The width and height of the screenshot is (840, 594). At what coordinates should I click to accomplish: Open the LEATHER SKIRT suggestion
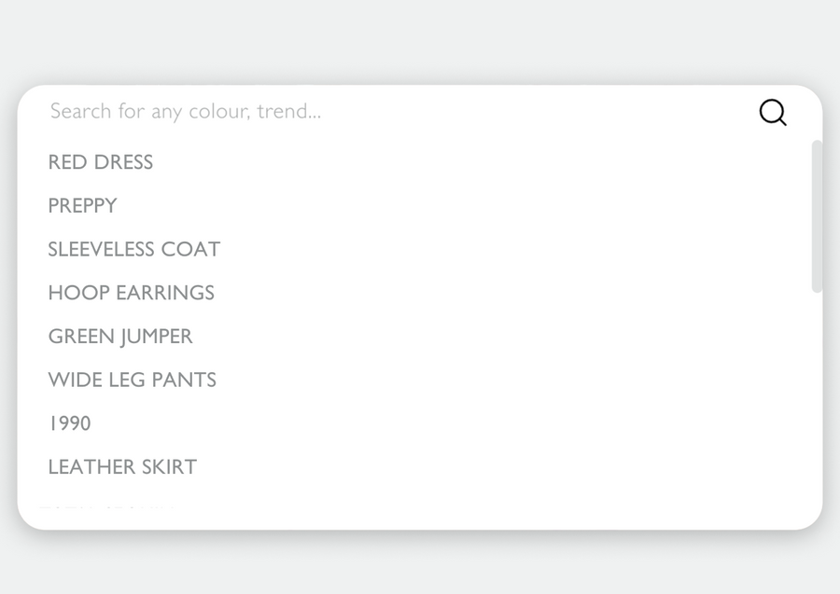[x=122, y=467]
